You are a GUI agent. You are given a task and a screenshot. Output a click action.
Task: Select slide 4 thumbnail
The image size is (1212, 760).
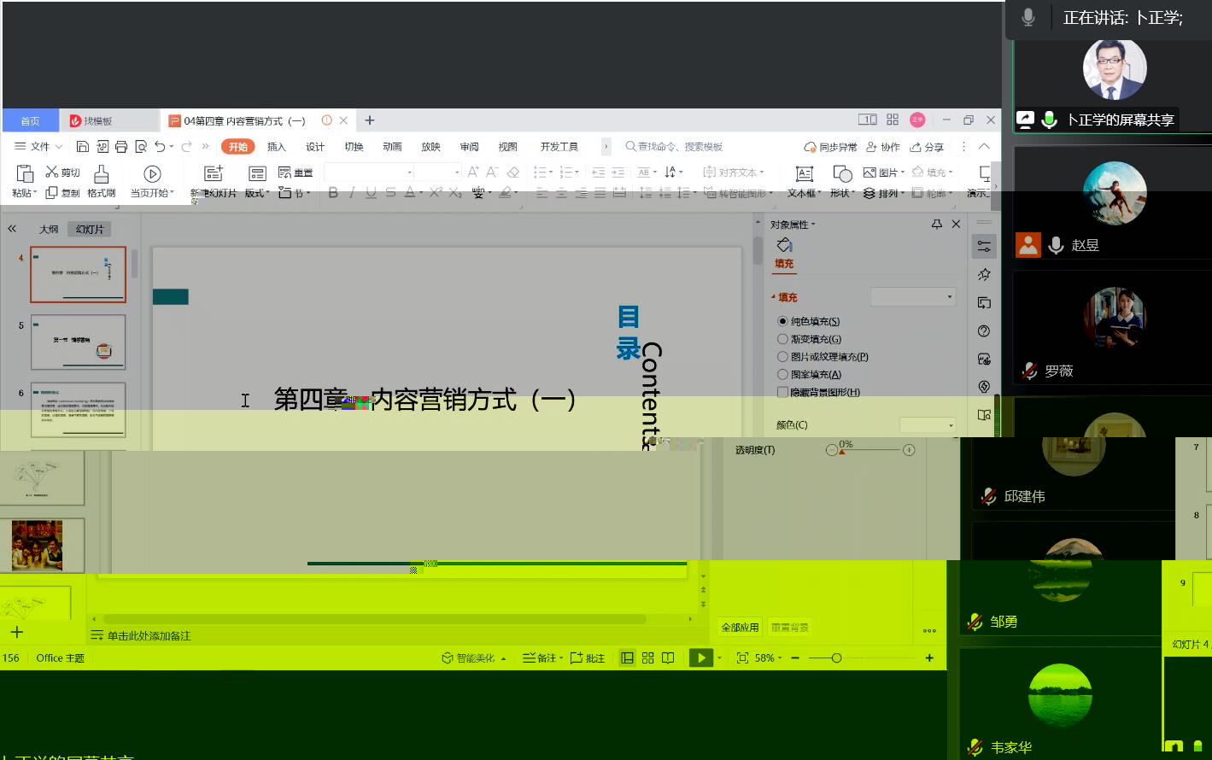pos(78,275)
